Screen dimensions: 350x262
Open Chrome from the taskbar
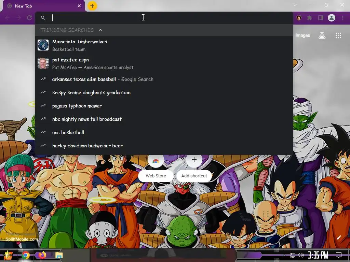click(x=26, y=255)
